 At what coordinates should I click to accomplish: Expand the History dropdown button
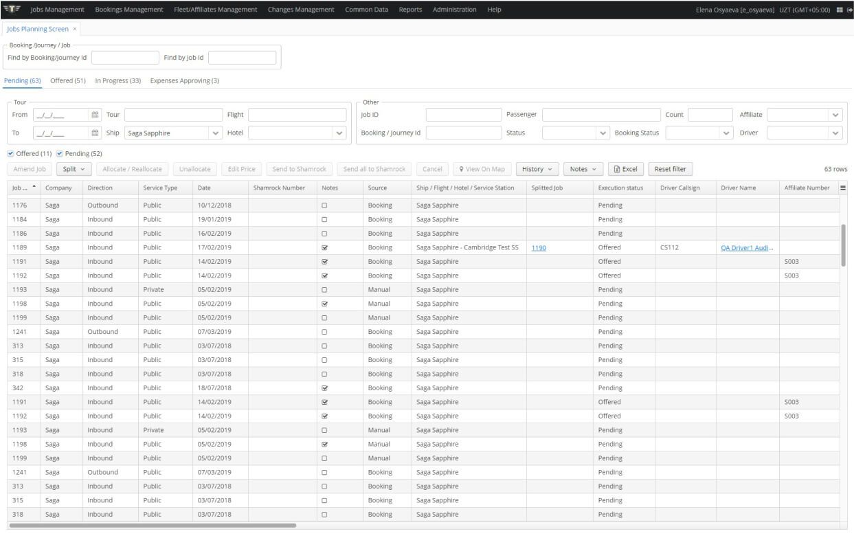536,169
